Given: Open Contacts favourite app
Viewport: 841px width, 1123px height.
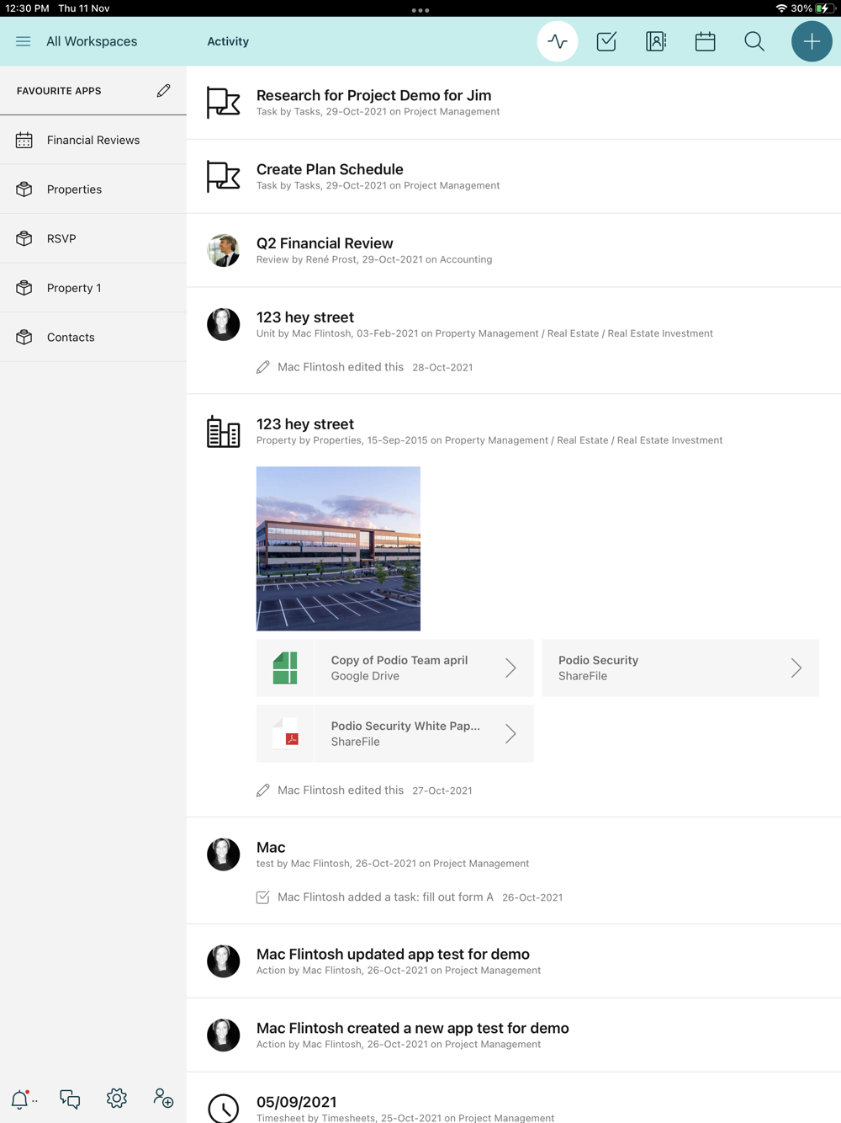Looking at the screenshot, I should (93, 337).
